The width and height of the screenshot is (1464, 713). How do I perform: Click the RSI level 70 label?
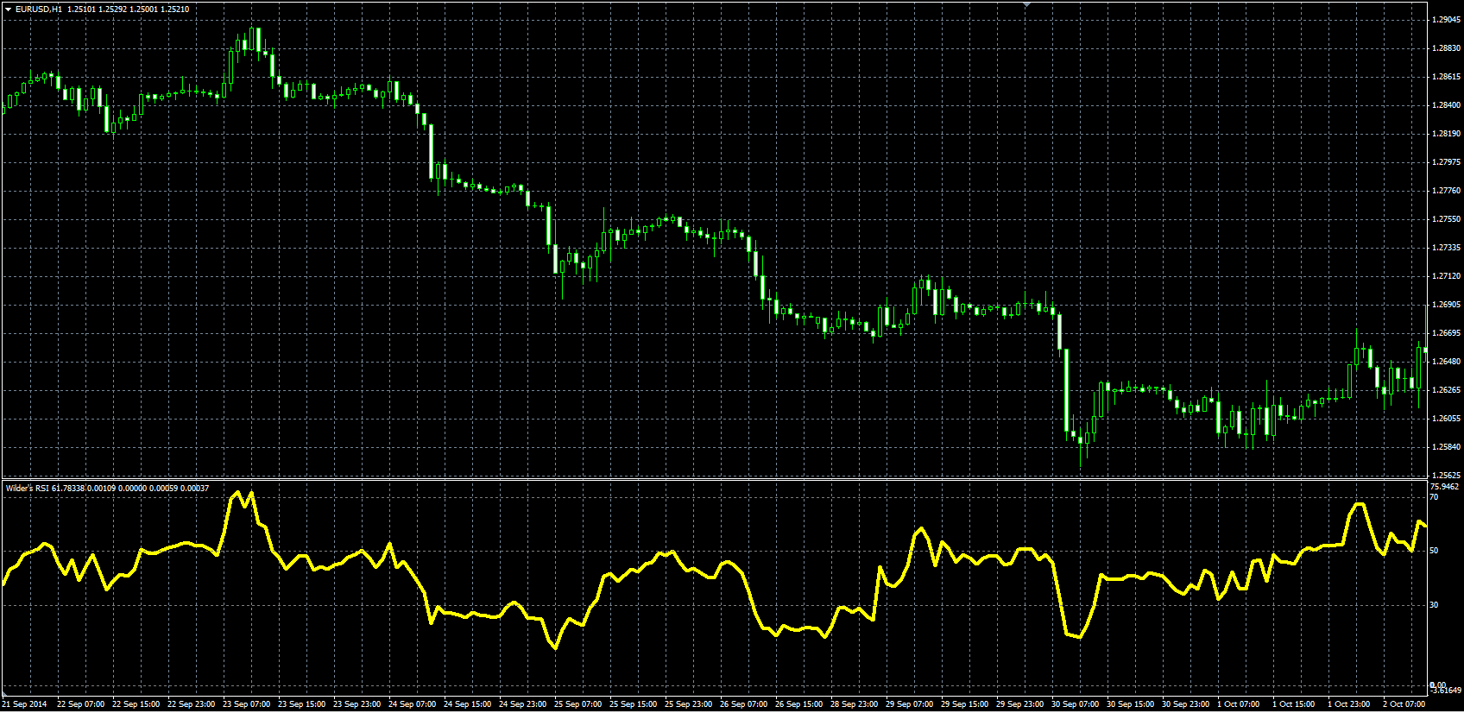[x=1434, y=497]
